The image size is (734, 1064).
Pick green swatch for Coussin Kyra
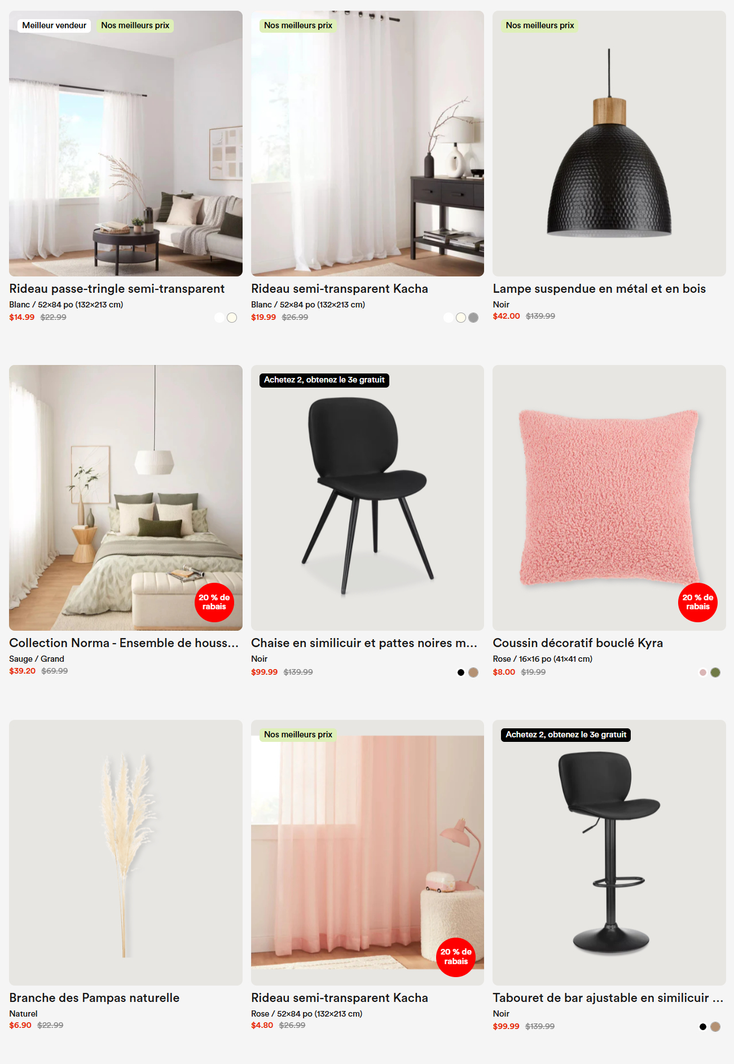(x=715, y=672)
